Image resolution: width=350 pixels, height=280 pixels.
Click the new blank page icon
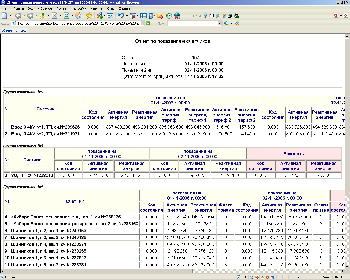pos(4,16)
